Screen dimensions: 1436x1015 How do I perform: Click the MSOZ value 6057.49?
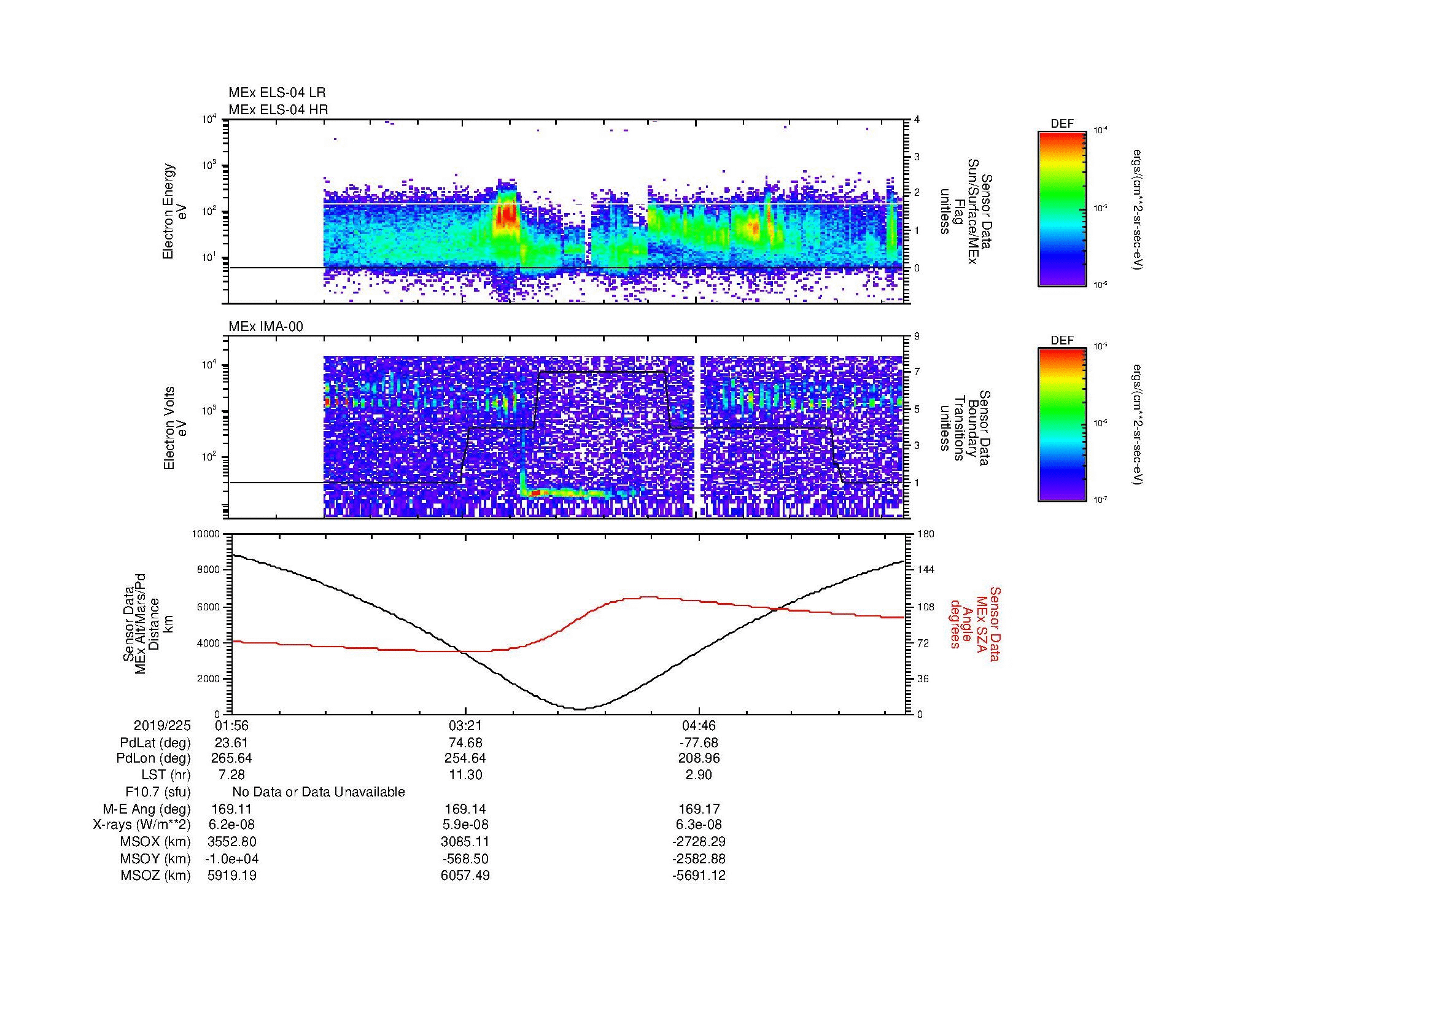[465, 876]
